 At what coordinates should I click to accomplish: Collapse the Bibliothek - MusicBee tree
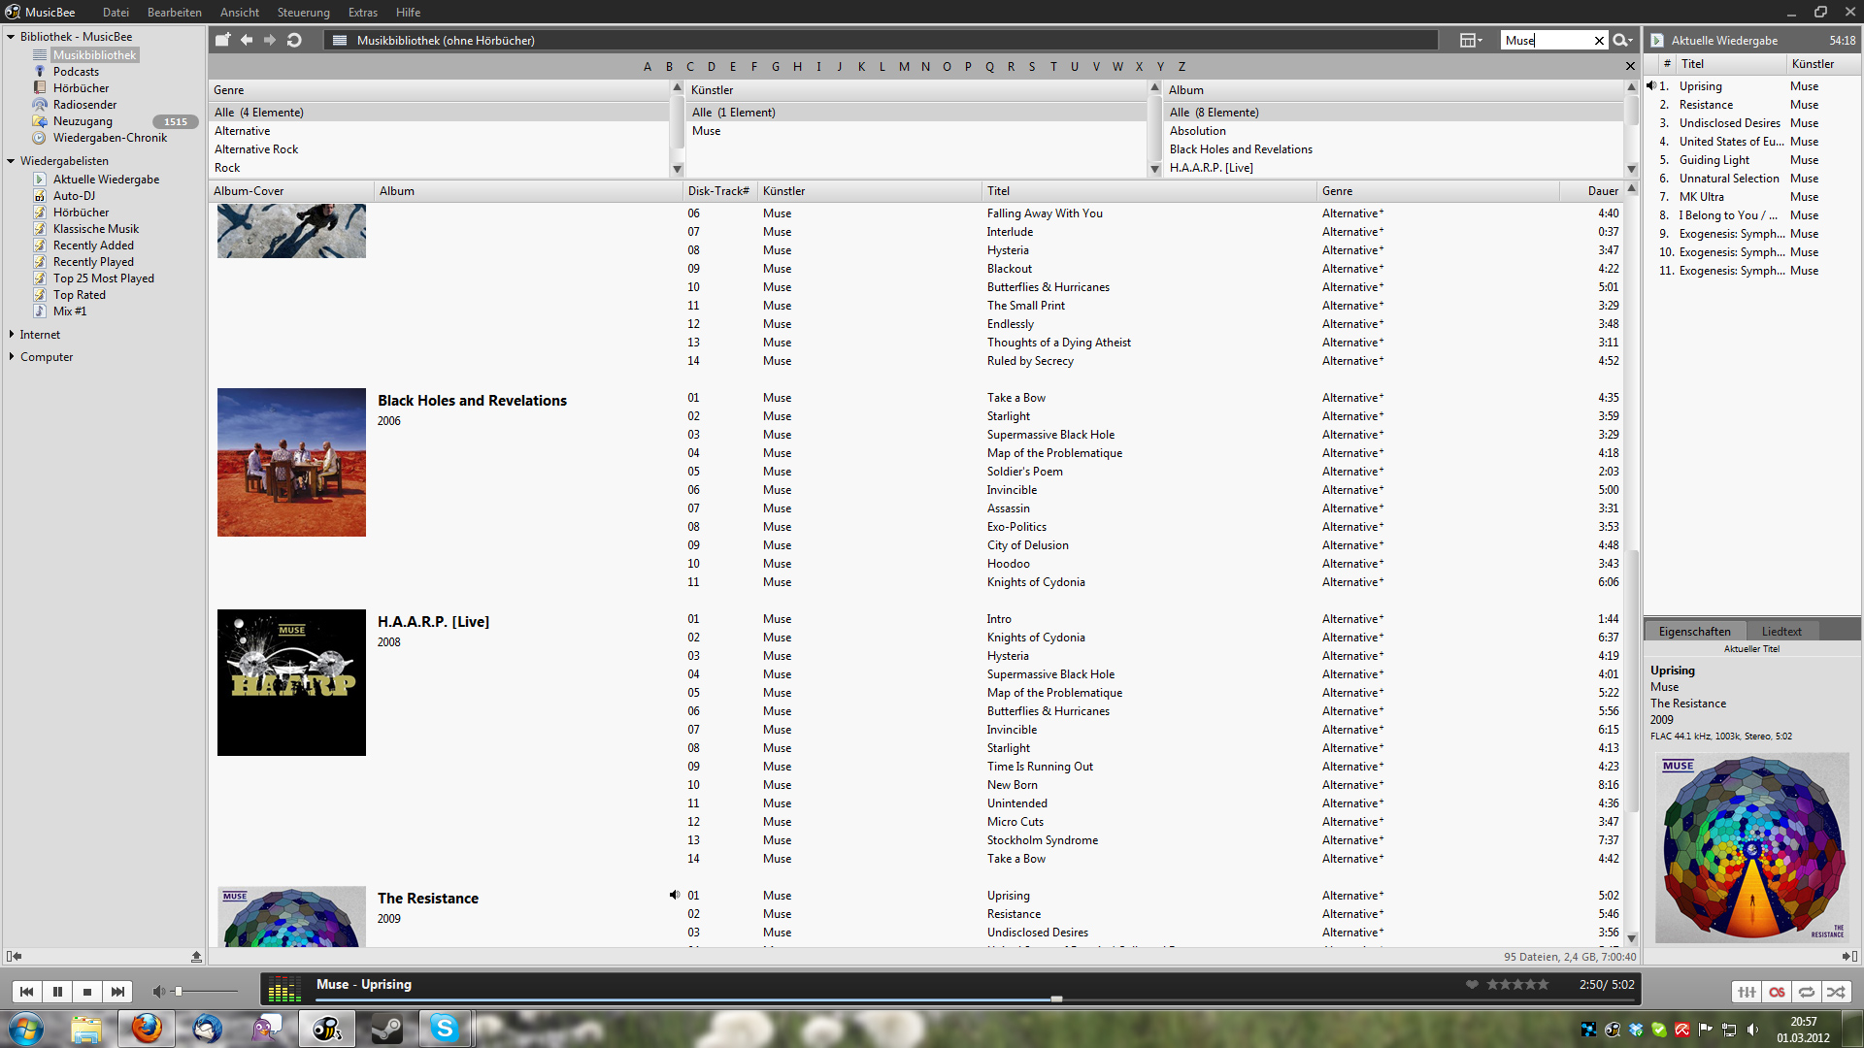coord(11,37)
